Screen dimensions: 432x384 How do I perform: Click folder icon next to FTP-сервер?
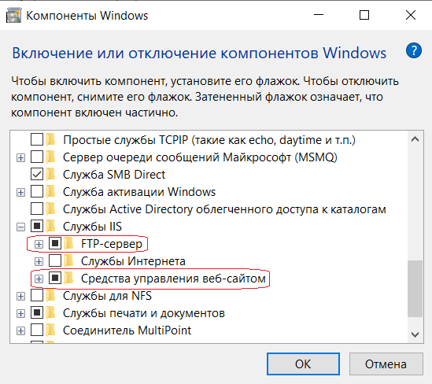coord(69,244)
